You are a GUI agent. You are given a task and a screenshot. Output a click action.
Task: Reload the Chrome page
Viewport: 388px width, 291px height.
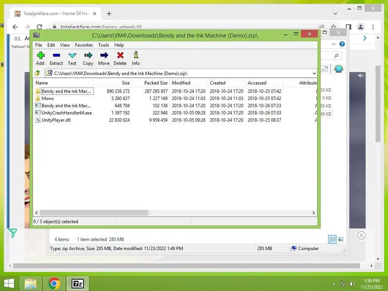click(x=39, y=27)
